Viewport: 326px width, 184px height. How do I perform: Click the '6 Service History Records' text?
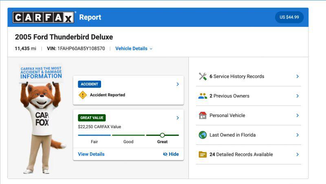point(237,76)
